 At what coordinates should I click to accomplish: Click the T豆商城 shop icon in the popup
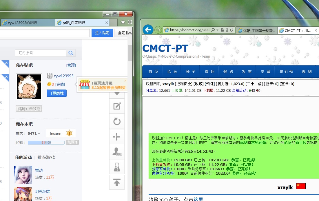click(x=84, y=85)
